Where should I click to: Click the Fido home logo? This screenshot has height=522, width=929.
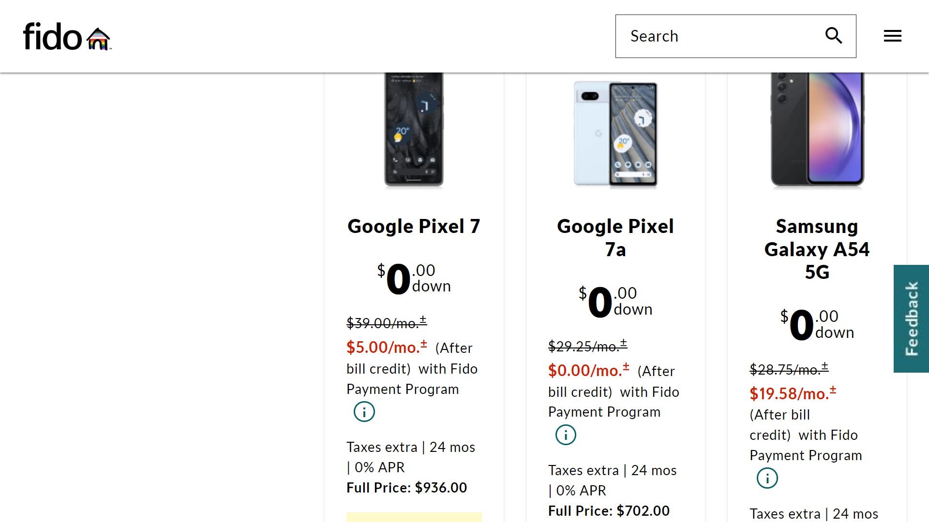pyautogui.click(x=53, y=36)
